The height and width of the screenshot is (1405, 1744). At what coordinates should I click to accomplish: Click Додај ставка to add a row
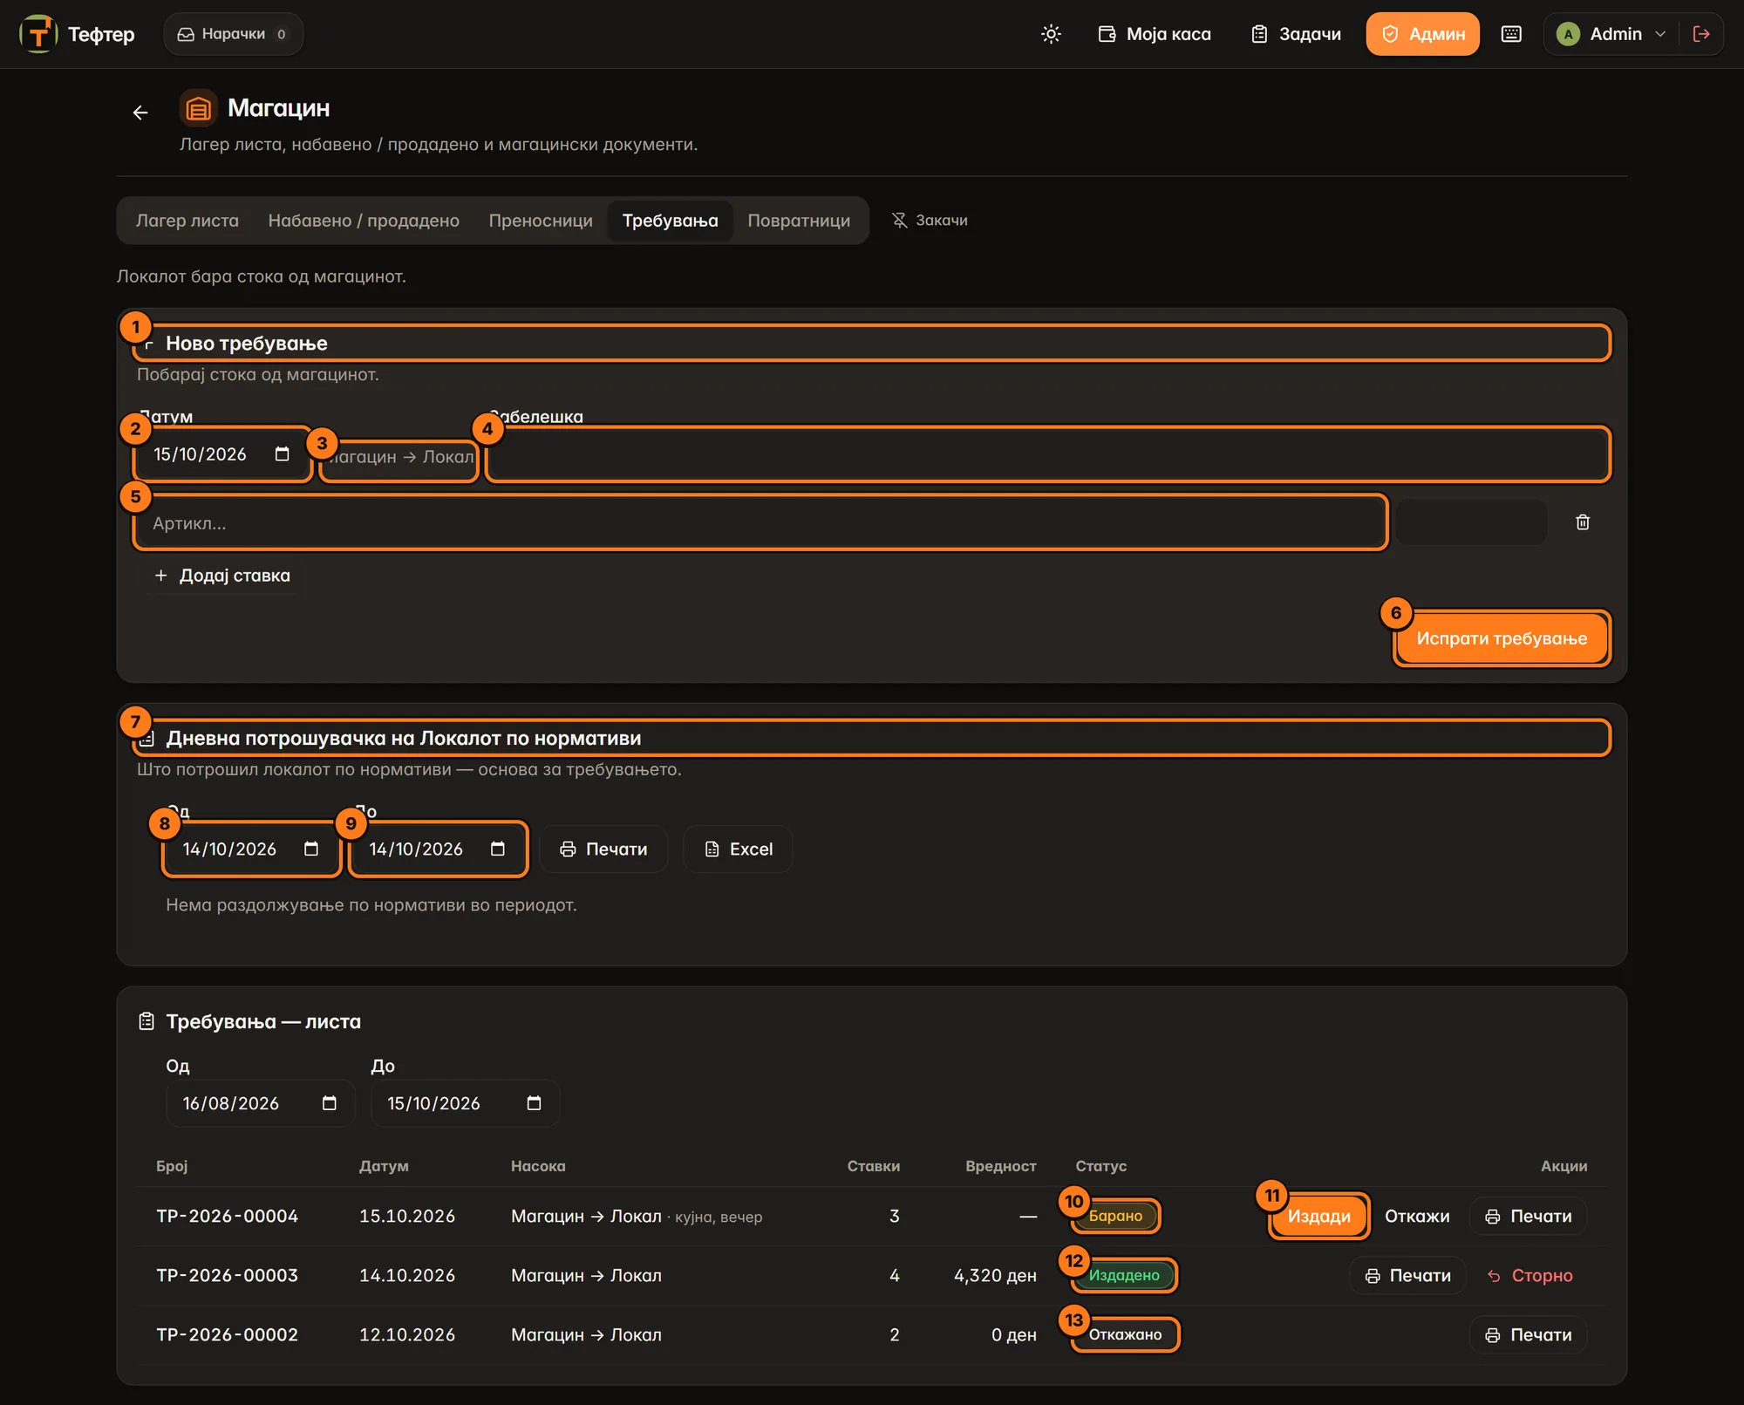[222, 576]
